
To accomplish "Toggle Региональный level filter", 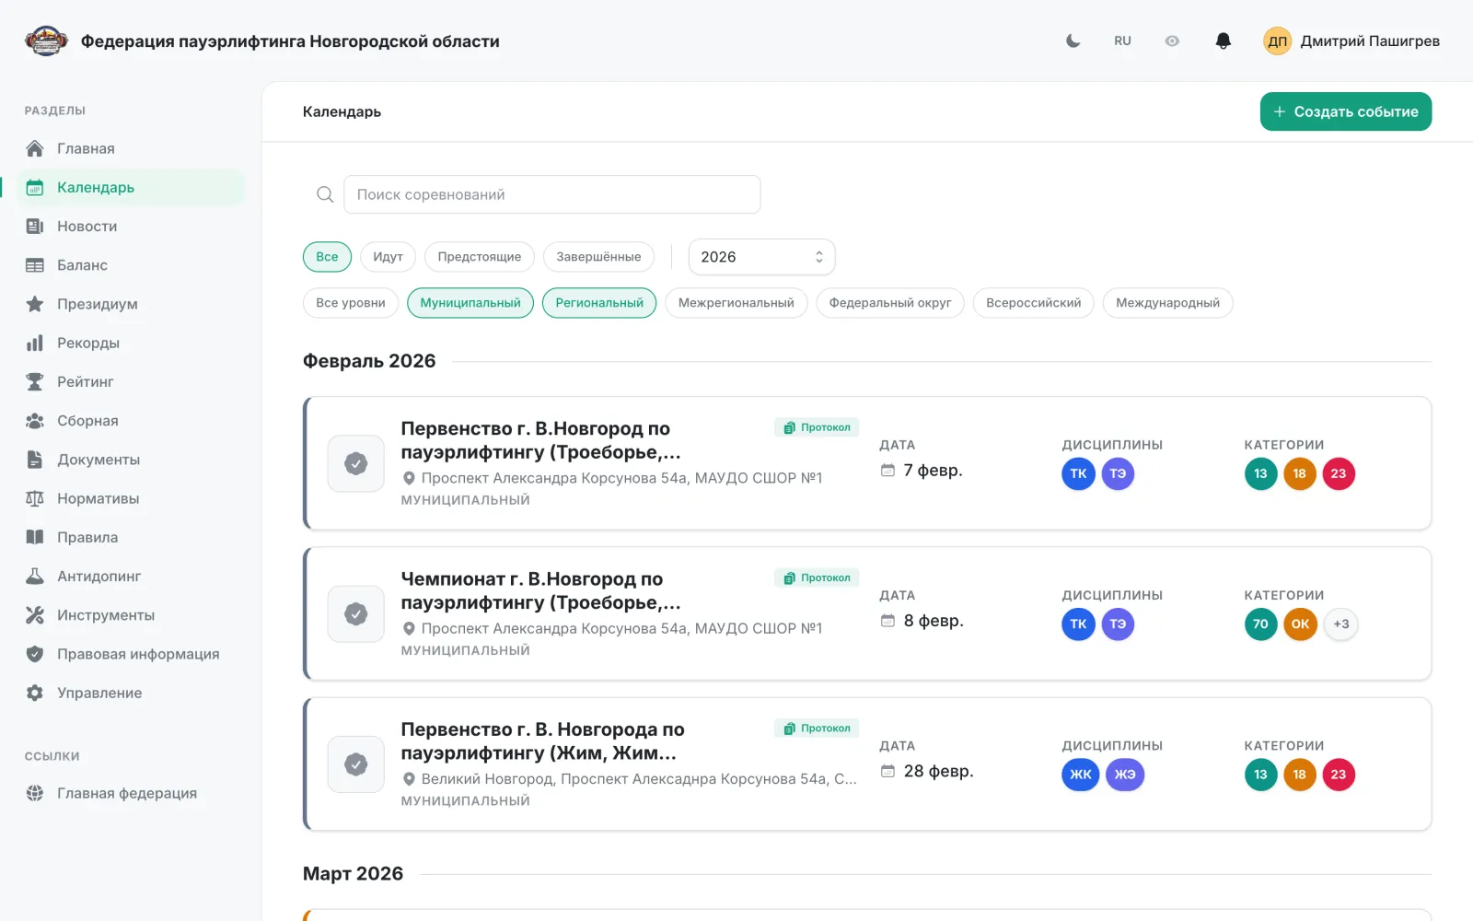I will [x=599, y=303].
